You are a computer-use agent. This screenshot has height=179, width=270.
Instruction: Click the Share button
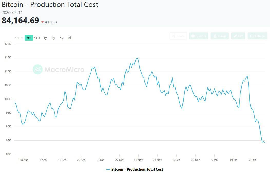[x=178, y=36]
